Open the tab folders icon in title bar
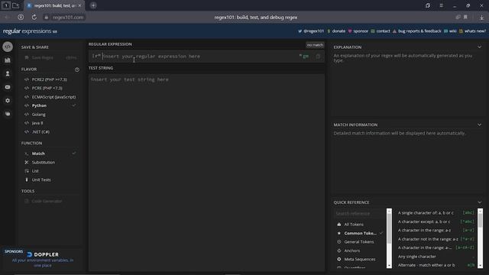The height and width of the screenshot is (275, 489). [15, 5]
